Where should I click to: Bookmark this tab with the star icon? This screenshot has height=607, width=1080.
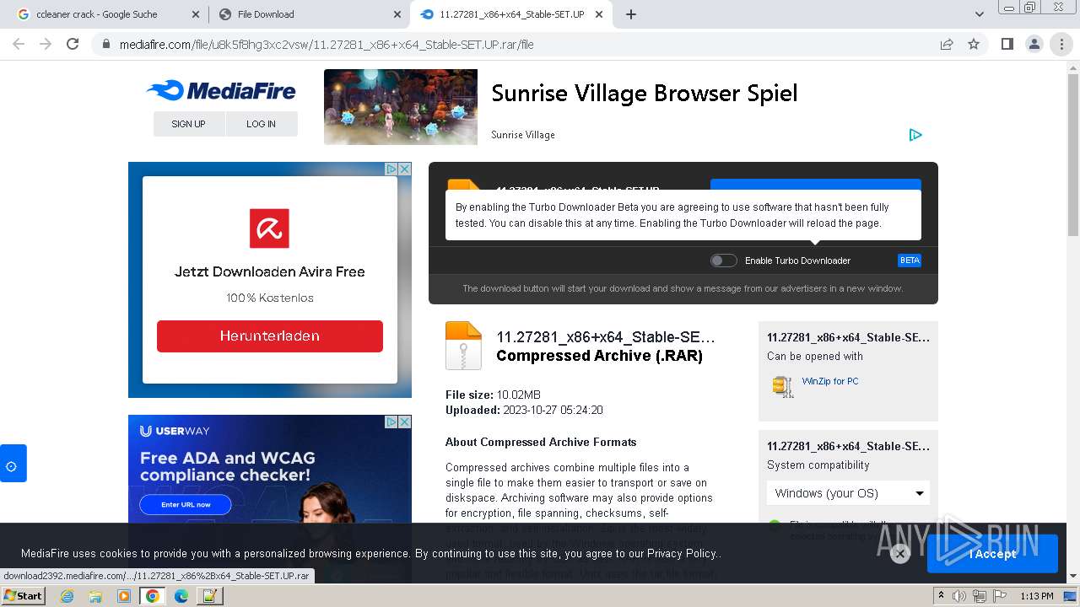pyautogui.click(x=974, y=44)
